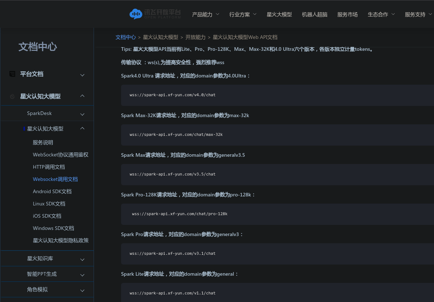Click the Spark Max请求地址 generalv3.5 heading
The height and width of the screenshot is (302, 434).
(183, 155)
